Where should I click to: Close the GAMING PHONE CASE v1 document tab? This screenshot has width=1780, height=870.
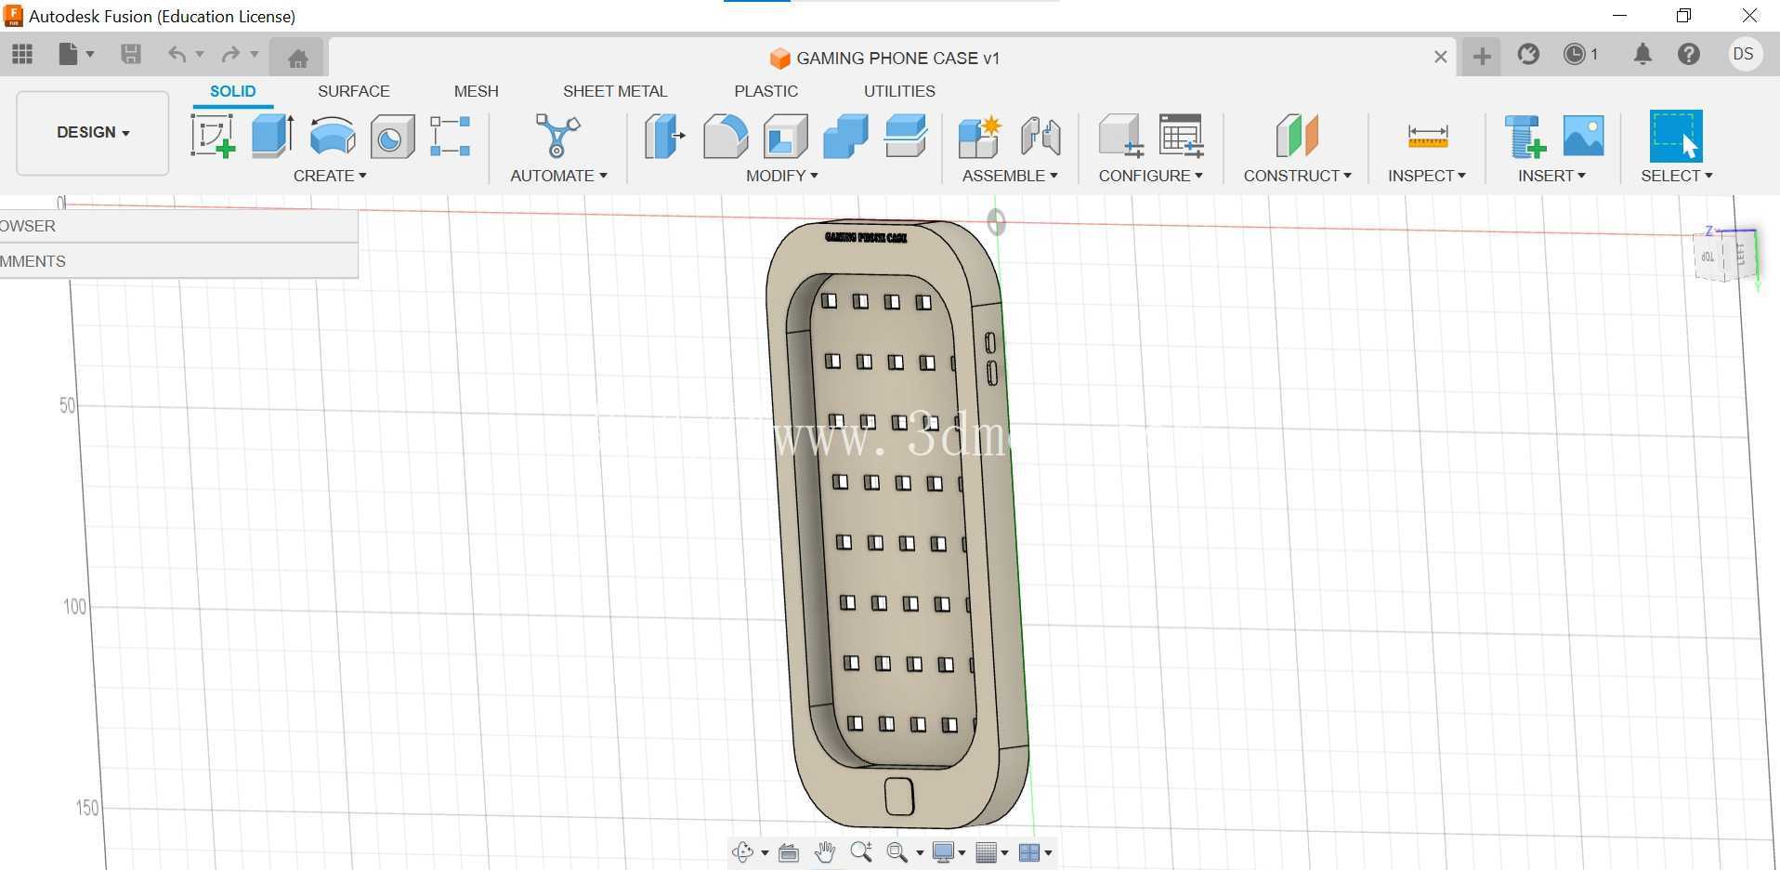pyautogui.click(x=1440, y=57)
